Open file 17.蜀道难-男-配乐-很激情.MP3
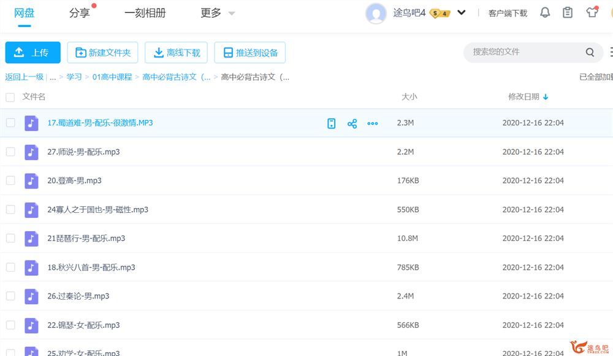Screen dimensions: 613x356 100,123
